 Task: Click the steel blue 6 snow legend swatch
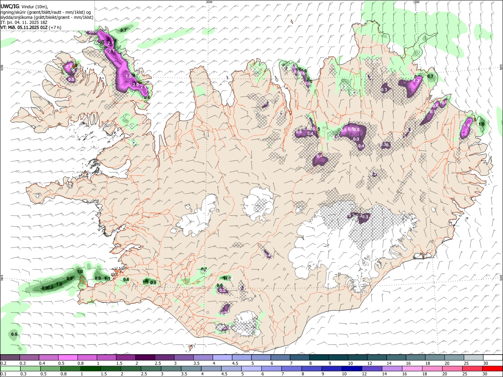tap(280, 357)
